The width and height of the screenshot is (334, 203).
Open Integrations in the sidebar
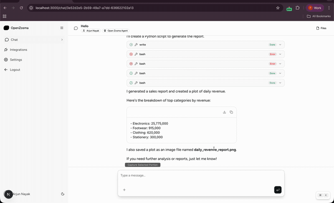(x=19, y=50)
